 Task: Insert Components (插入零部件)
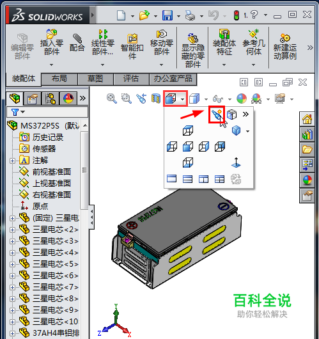pos(52,42)
